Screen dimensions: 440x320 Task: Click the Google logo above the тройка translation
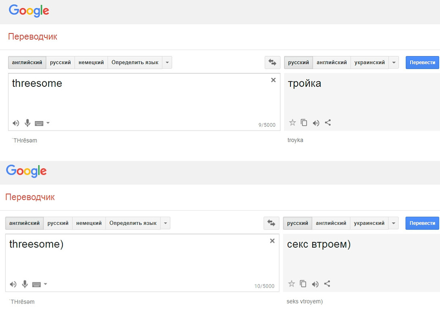pyautogui.click(x=29, y=11)
